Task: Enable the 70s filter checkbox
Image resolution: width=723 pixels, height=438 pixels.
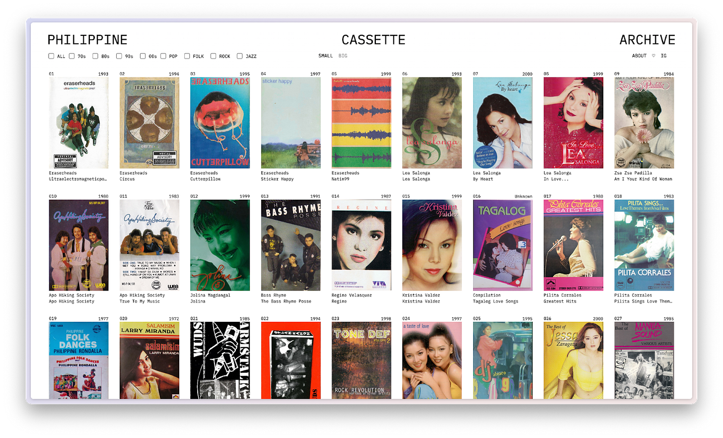Action: (72, 56)
